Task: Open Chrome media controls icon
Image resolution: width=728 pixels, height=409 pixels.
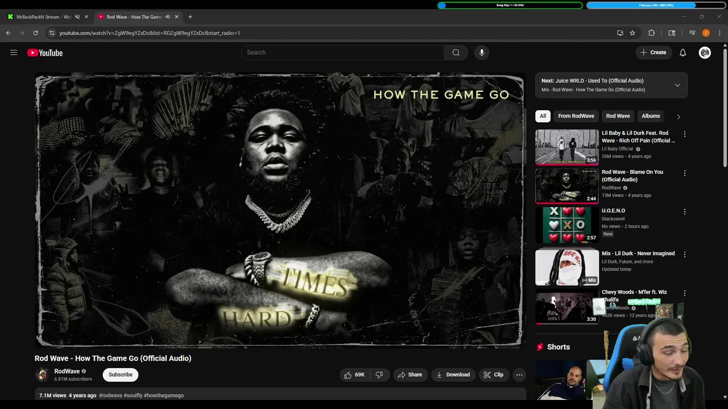Action: tap(692, 33)
